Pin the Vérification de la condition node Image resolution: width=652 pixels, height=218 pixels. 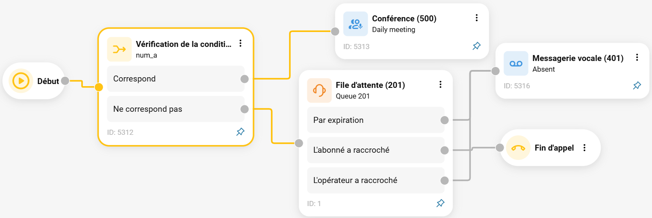click(x=240, y=132)
